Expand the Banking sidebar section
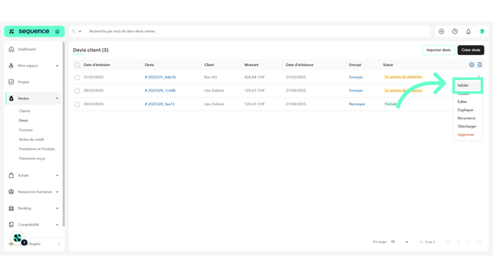Viewport: 493px width, 277px height. click(34, 208)
